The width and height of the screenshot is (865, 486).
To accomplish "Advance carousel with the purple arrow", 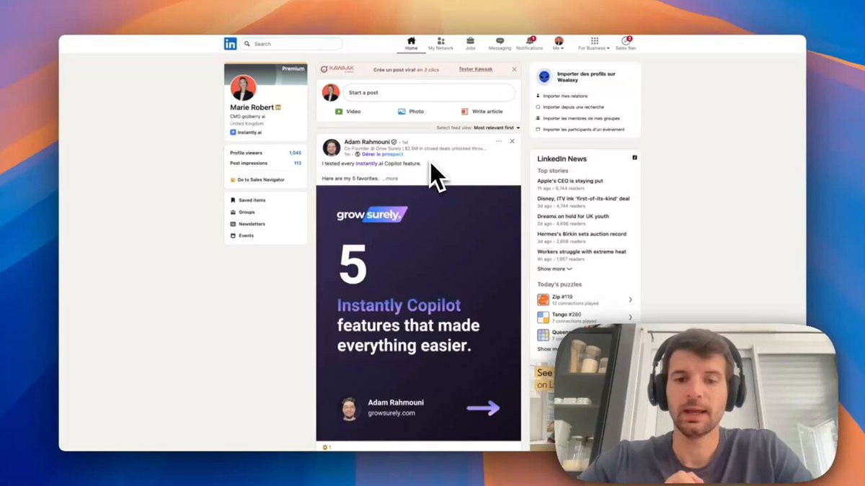I will [483, 408].
